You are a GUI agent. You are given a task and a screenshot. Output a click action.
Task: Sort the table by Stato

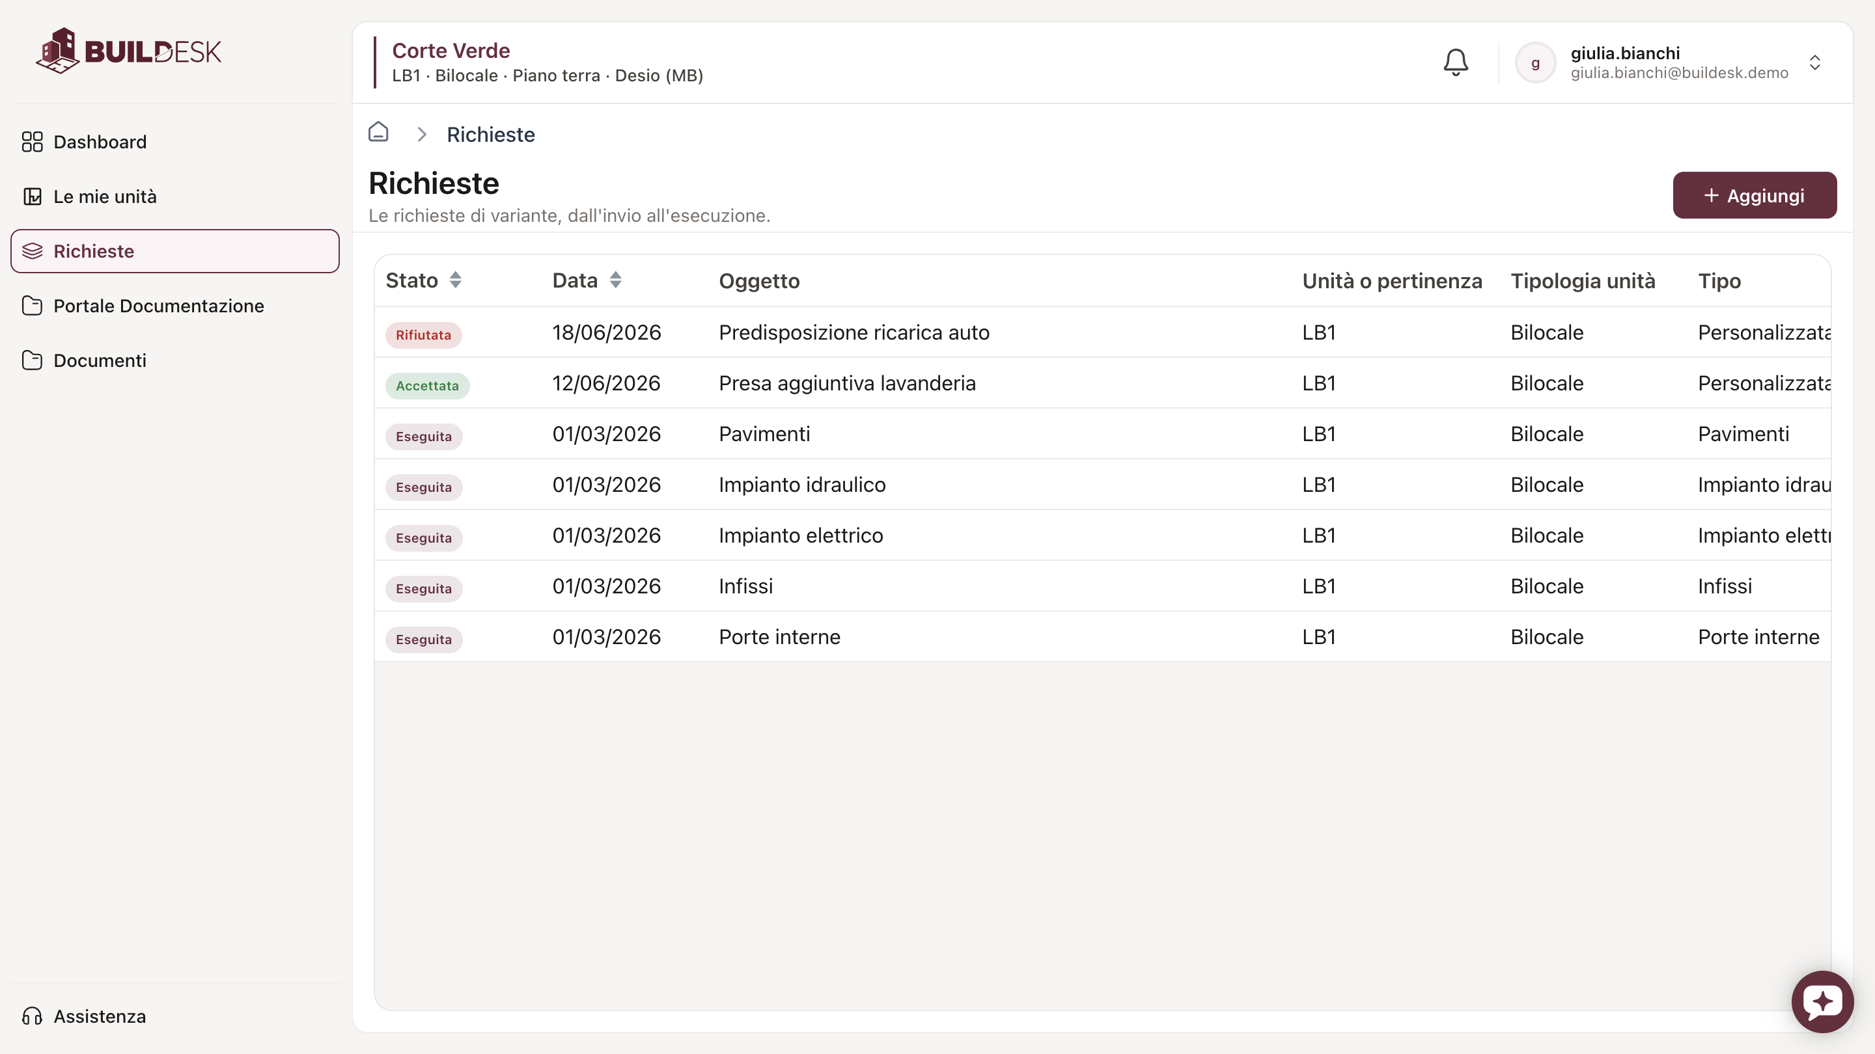tap(456, 280)
